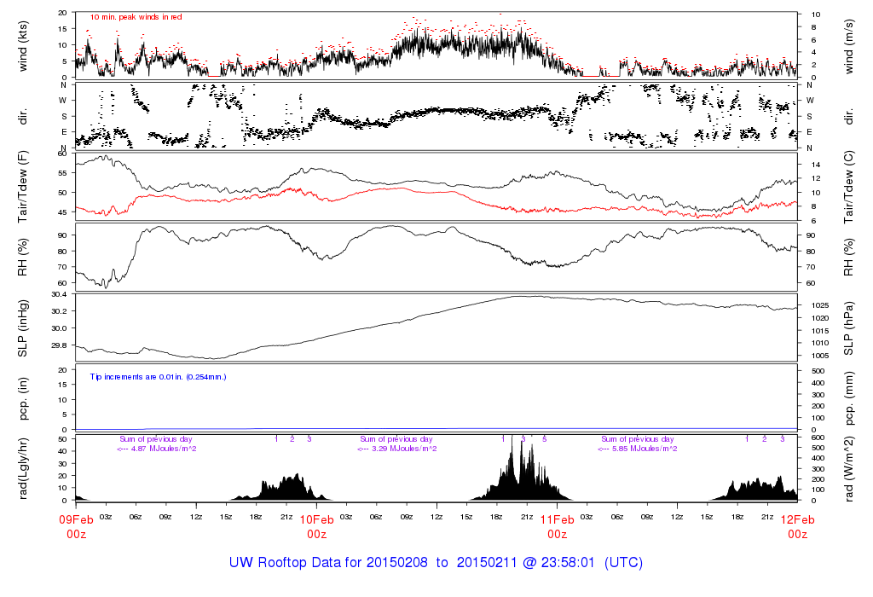Click the left 'dir.' axis label
This screenshot has width=873, height=597.
tap(22, 117)
